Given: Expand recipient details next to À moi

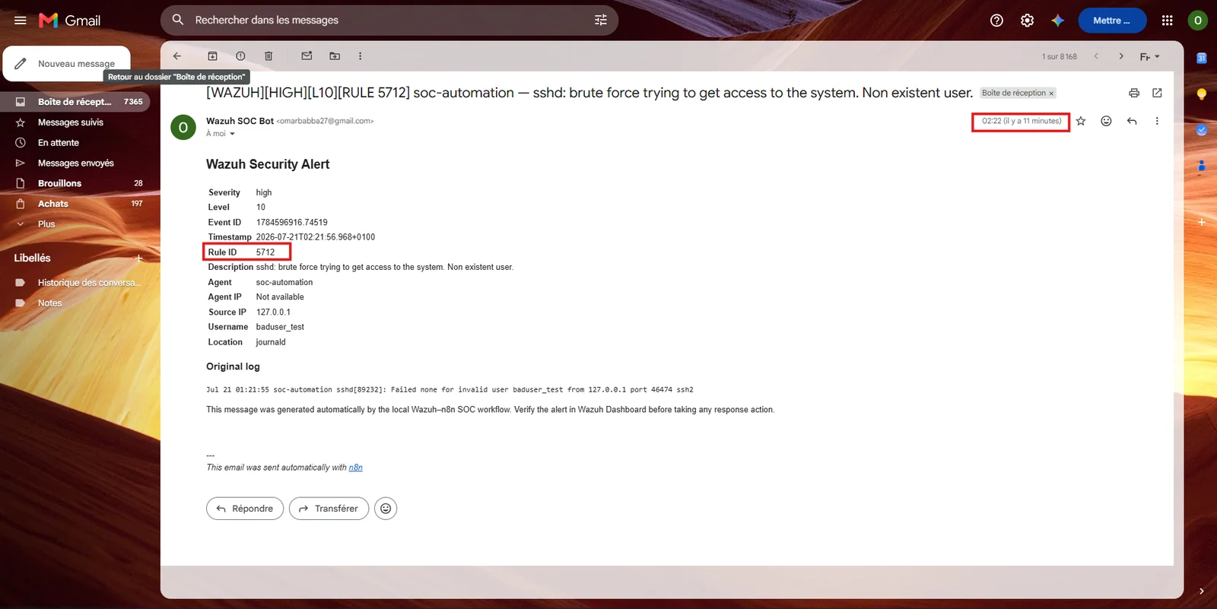Looking at the screenshot, I should [232, 134].
